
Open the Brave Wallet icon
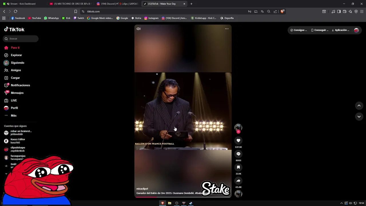coord(345,11)
